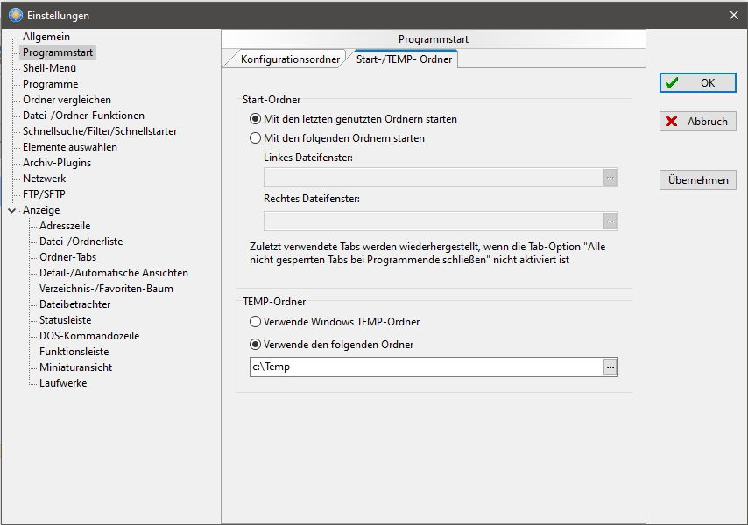Click browse button next to c:\Temp field
This screenshot has height=525, width=748.
pyautogui.click(x=610, y=367)
